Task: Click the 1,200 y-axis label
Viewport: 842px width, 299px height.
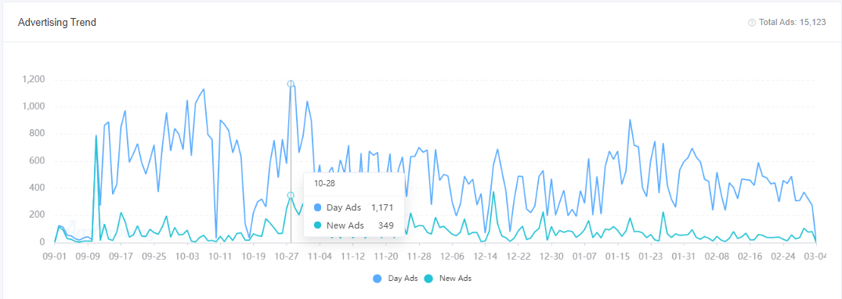Action: 34,80
